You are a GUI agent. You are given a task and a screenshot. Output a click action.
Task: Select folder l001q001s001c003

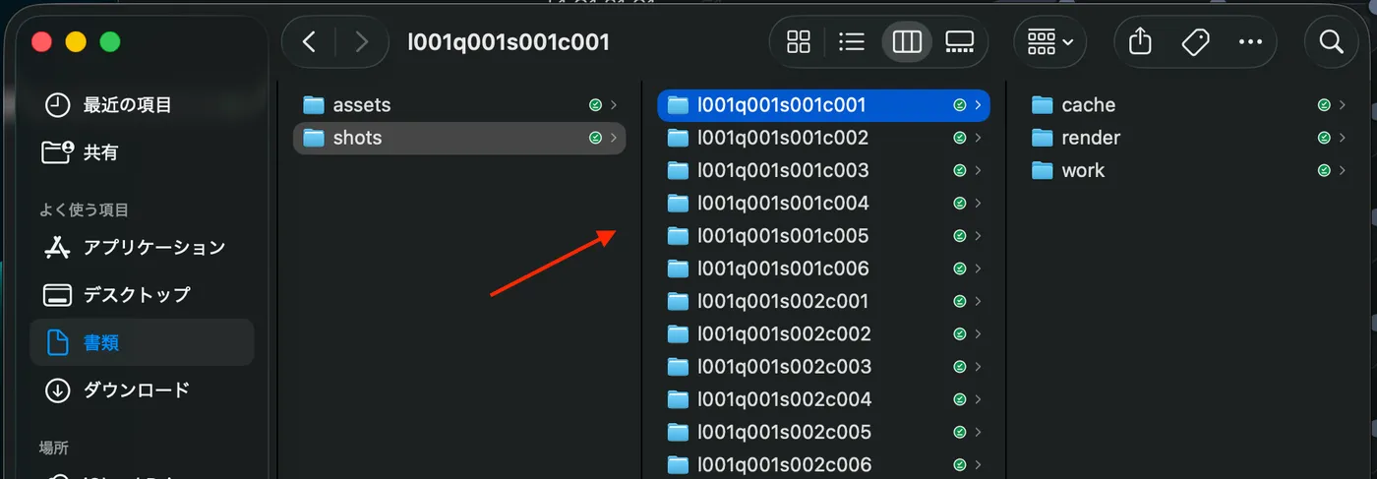(x=823, y=170)
